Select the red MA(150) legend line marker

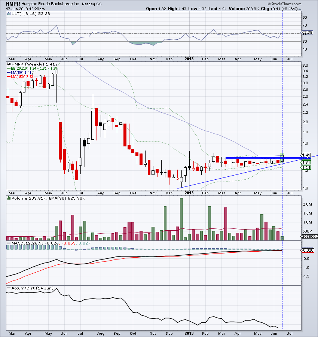(x=9, y=76)
